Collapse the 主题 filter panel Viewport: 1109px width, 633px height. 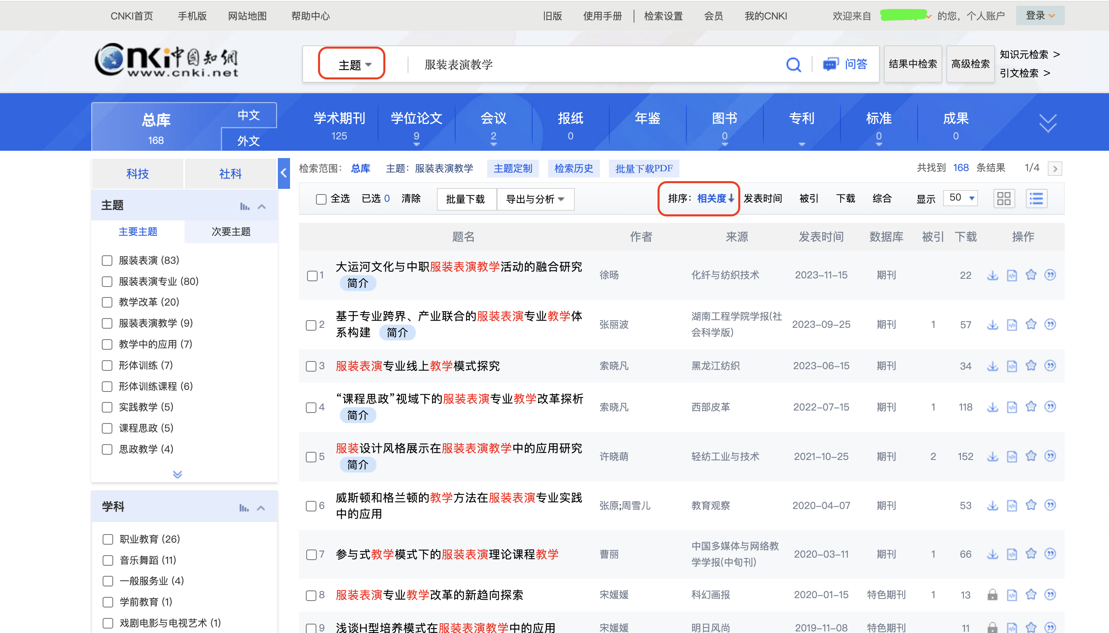point(262,207)
